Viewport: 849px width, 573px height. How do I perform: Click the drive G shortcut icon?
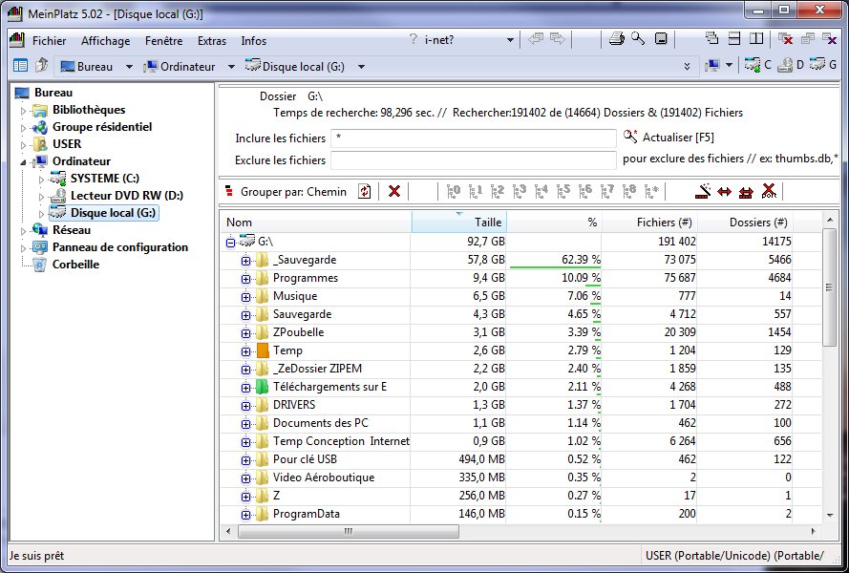pos(817,64)
